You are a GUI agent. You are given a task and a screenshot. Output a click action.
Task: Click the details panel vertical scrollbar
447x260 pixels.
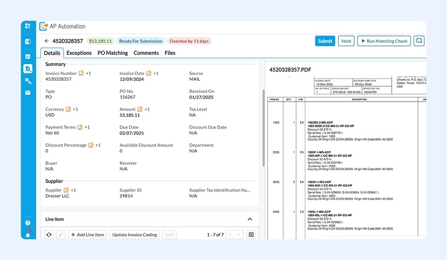pyautogui.click(x=263, y=127)
